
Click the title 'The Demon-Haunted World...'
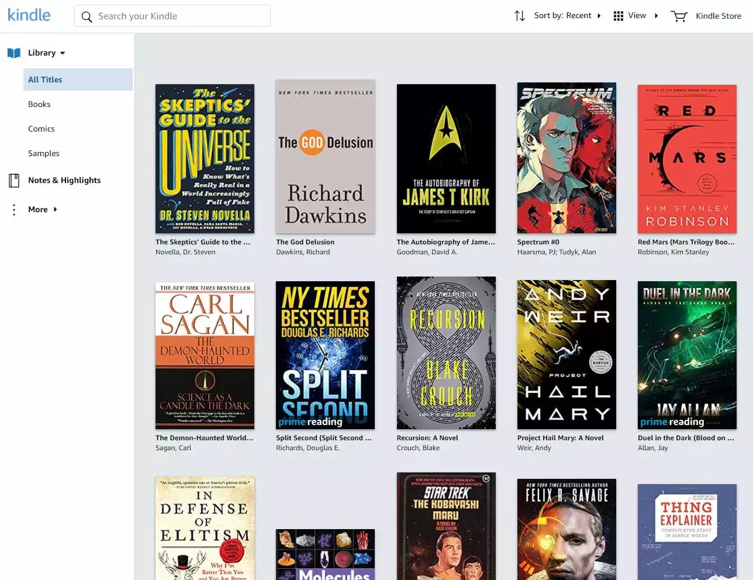[205, 438]
